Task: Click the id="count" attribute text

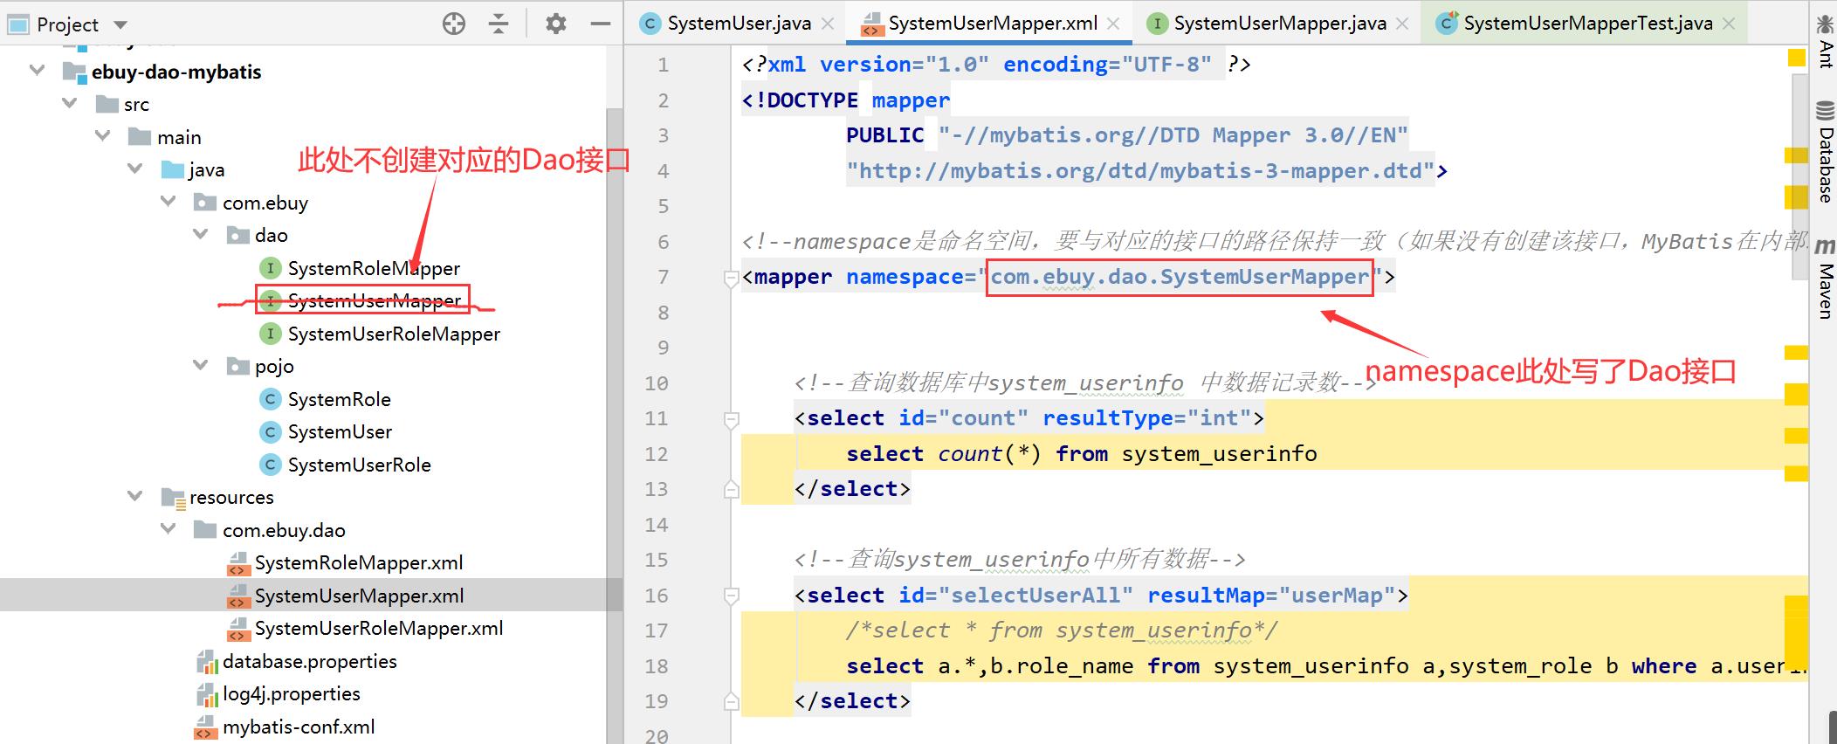Action: point(963,418)
